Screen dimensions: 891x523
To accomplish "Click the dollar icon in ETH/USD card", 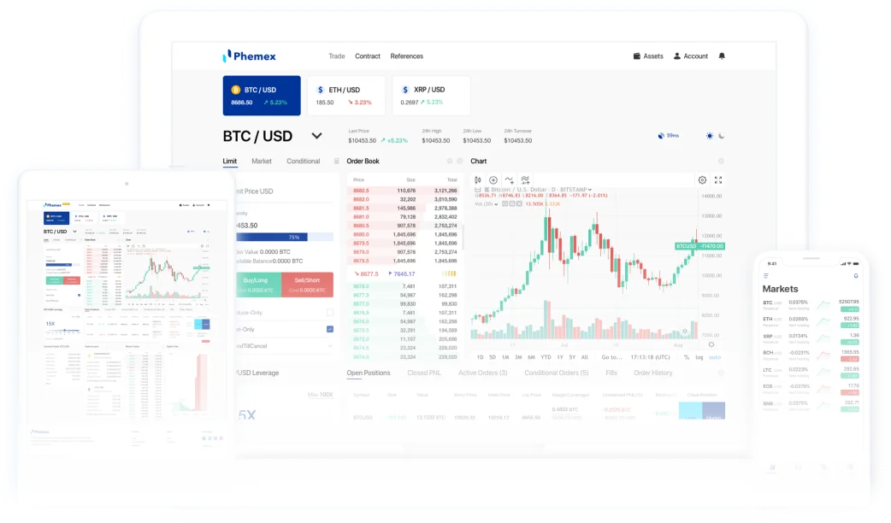I will [x=320, y=90].
